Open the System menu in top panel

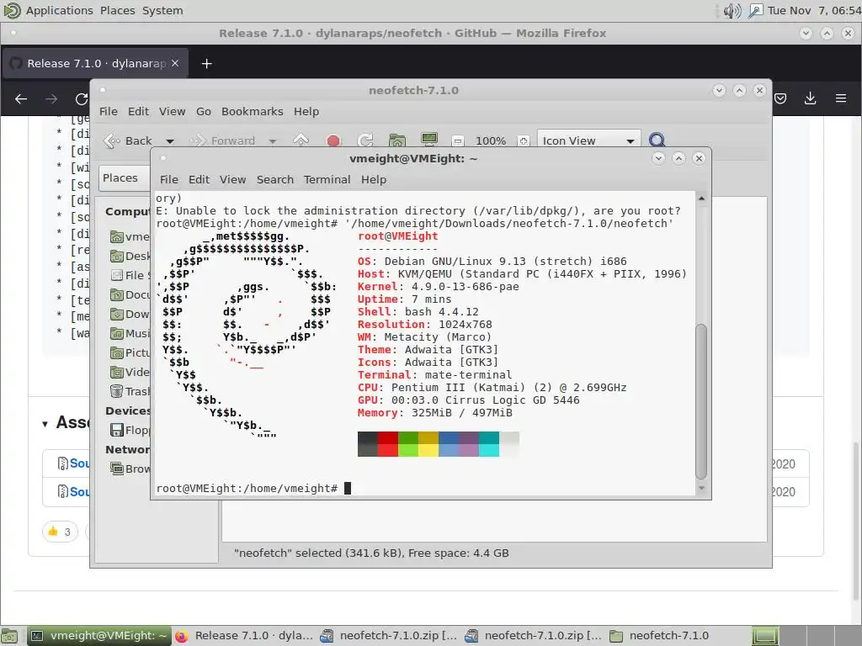(162, 10)
